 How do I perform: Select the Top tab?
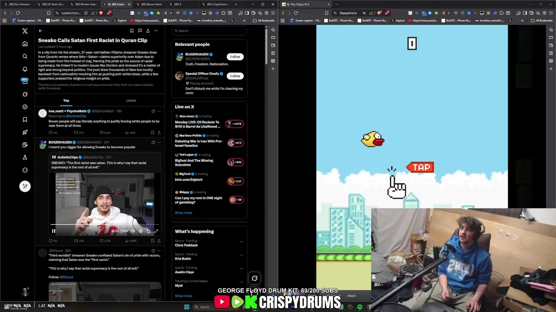(66, 101)
